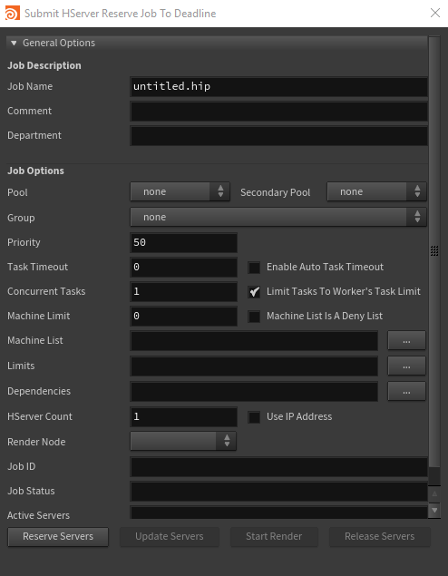This screenshot has height=576, width=448.
Task: Open the Dependencies browse ellipsis button
Action: pyautogui.click(x=406, y=391)
